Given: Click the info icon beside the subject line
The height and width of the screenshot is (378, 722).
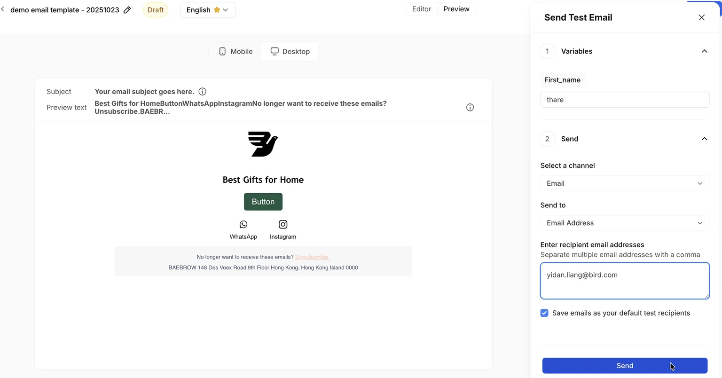Looking at the screenshot, I should click(x=202, y=92).
